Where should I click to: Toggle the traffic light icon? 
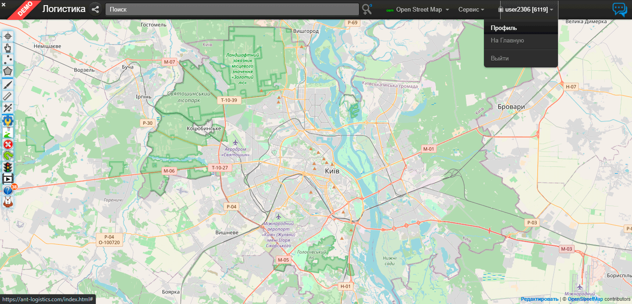pyautogui.click(x=7, y=167)
